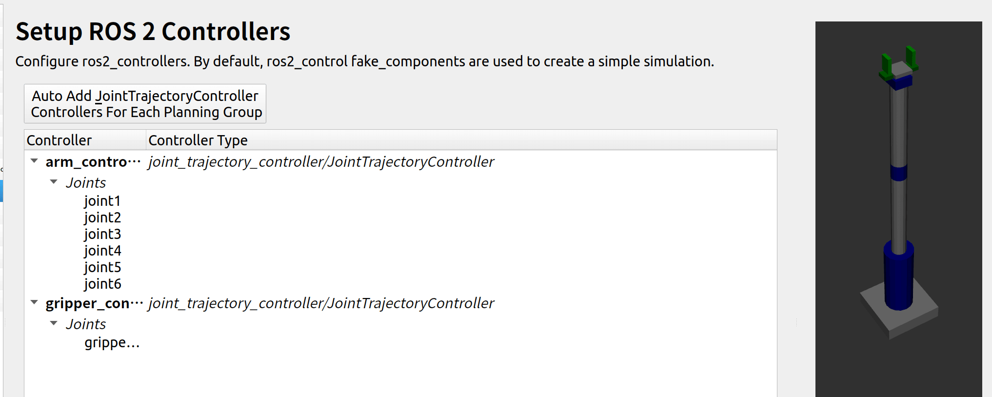Screen dimensions: 992x397
Task: Select joint6 in the tree
Action: (102, 284)
